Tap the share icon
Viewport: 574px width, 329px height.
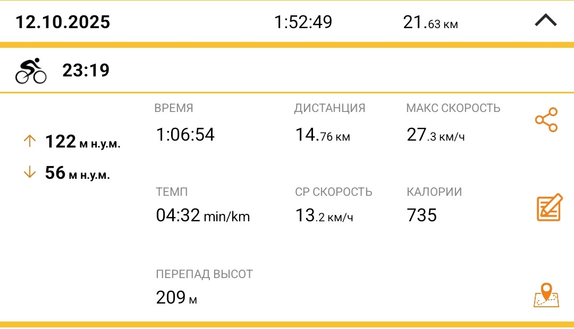(x=546, y=119)
